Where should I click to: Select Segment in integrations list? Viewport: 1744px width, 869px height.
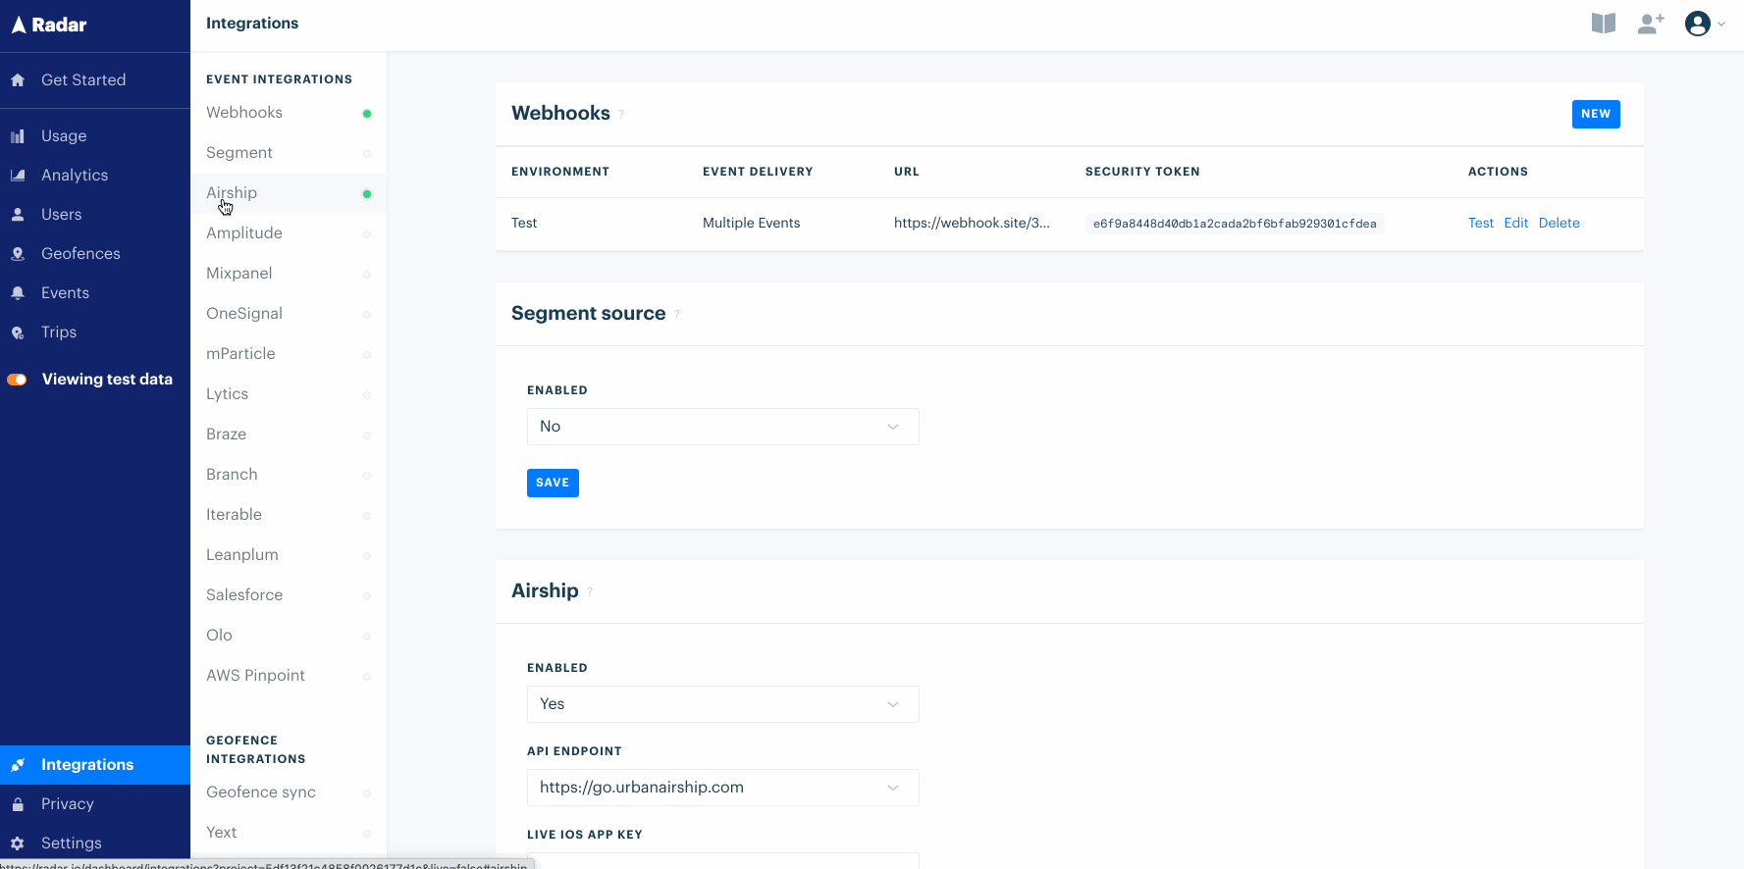(x=289, y=153)
